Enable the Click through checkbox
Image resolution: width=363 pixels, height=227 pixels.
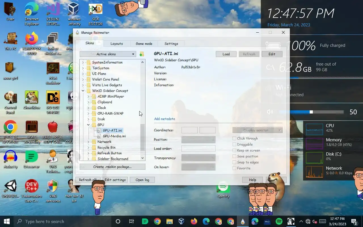(x=234, y=138)
